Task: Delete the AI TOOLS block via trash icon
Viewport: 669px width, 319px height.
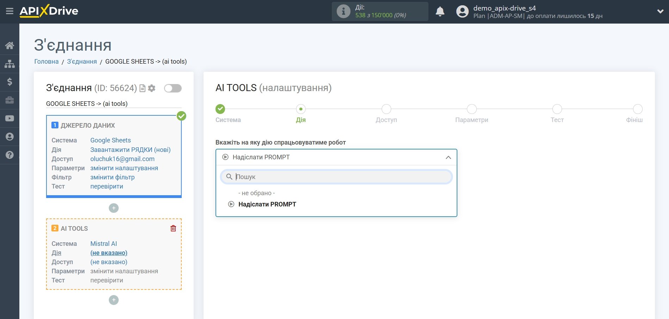Action: [173, 228]
